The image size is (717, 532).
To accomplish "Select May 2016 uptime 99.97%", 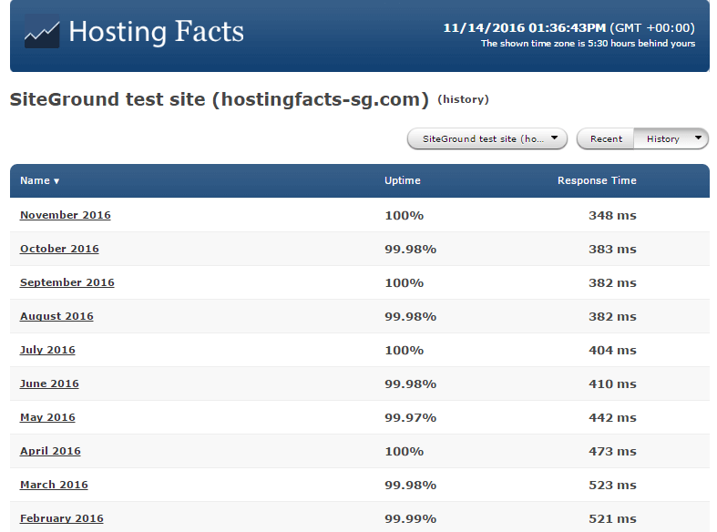I will [411, 418].
